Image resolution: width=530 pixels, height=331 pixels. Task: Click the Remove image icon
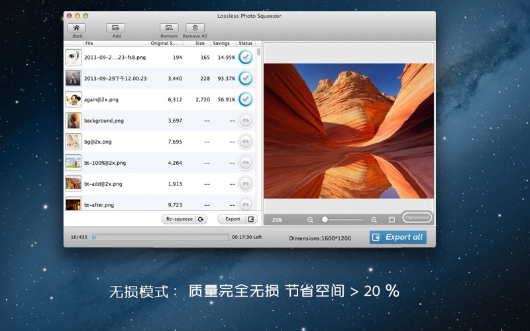pos(169,28)
